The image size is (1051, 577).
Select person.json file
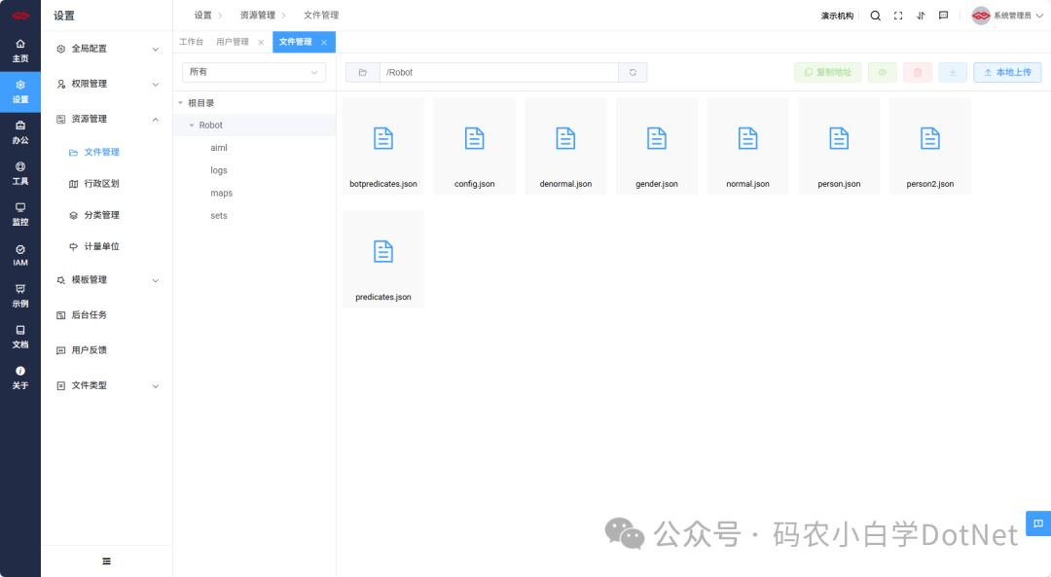(839, 146)
